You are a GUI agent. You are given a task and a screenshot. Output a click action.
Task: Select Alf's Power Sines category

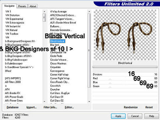click(14, 100)
